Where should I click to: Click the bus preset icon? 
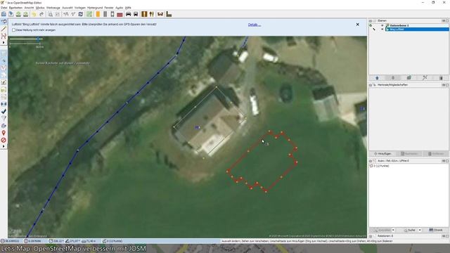[136, 14]
